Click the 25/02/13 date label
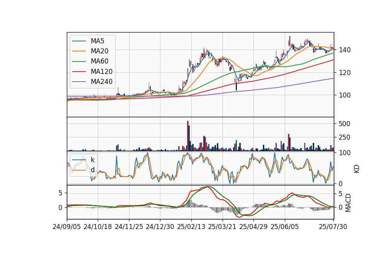The width and height of the screenshot is (371, 267). 191,227
